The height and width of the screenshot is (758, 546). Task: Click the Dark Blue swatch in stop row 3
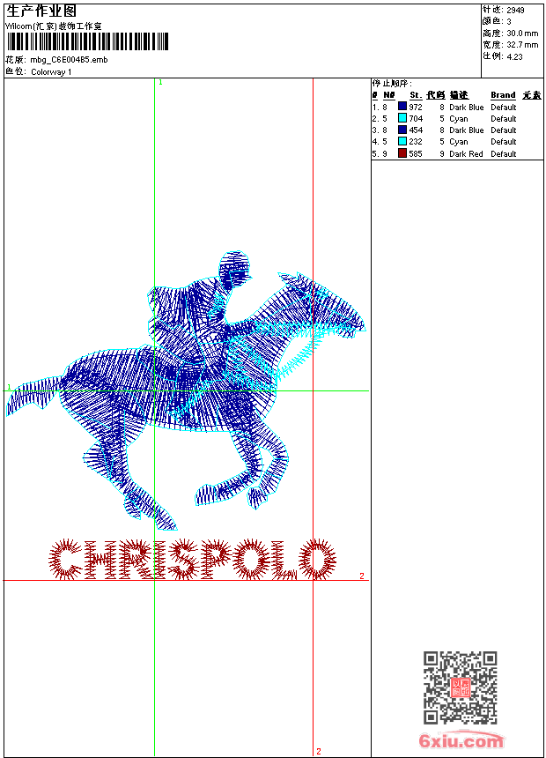point(402,130)
